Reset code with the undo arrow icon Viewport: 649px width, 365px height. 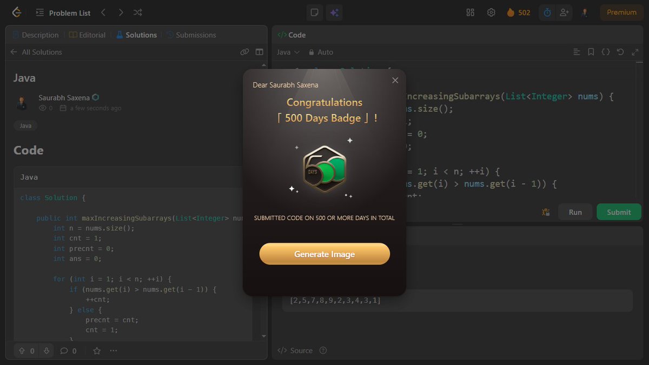(x=620, y=52)
